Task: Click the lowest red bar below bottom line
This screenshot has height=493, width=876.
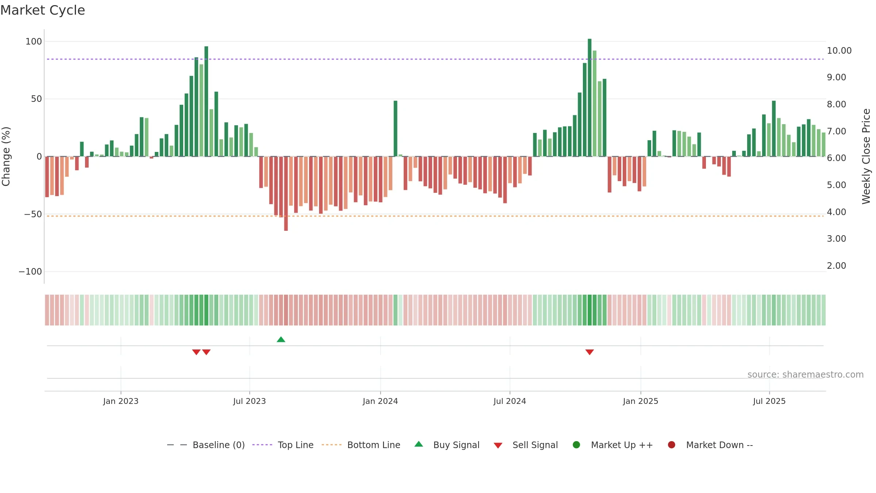Action: (x=286, y=194)
